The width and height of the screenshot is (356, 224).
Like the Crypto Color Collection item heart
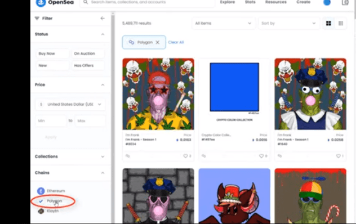(261, 156)
